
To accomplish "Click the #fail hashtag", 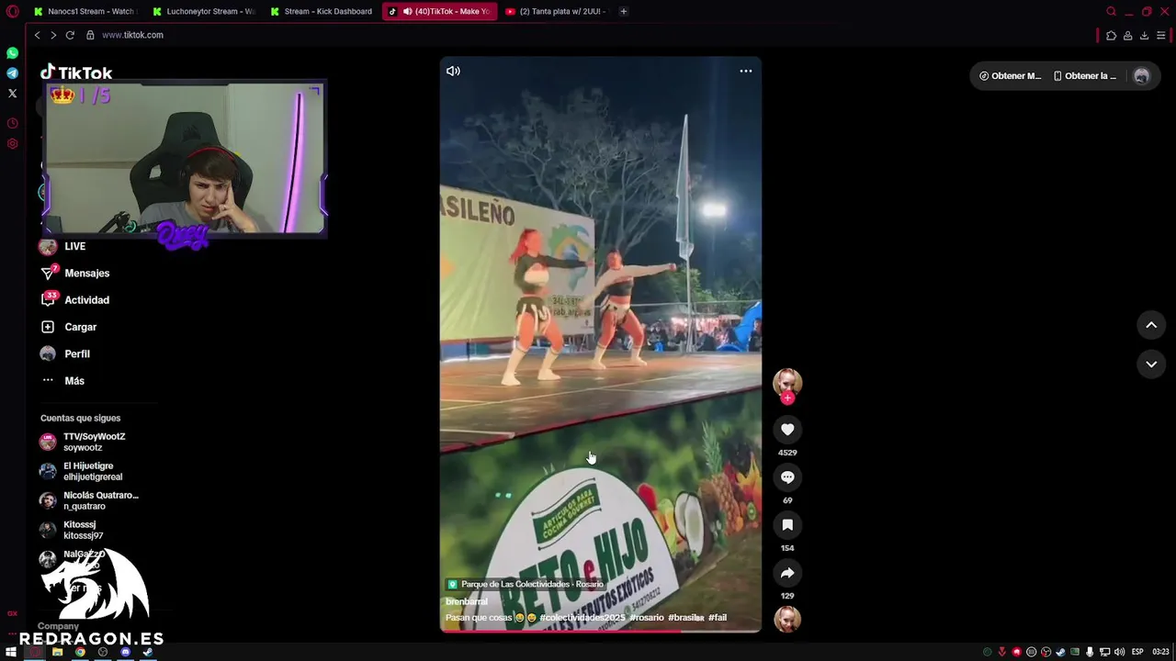I will 718,618.
